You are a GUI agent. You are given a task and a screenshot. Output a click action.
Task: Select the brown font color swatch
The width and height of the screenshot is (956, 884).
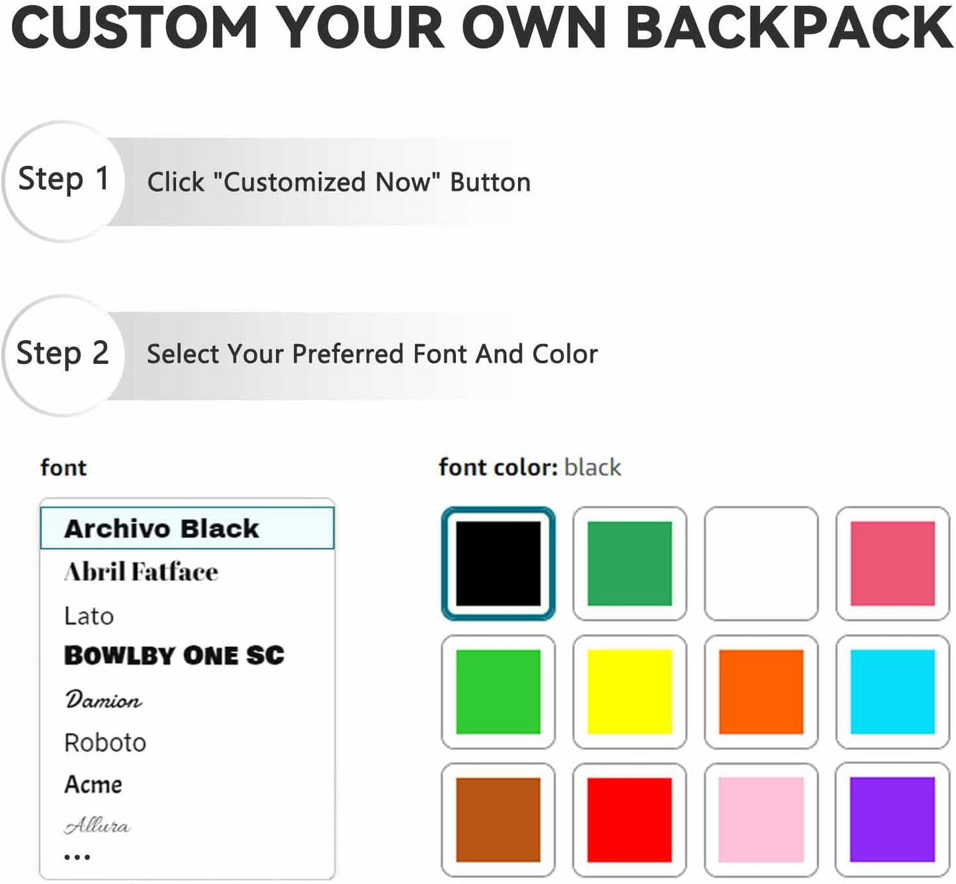tap(498, 820)
